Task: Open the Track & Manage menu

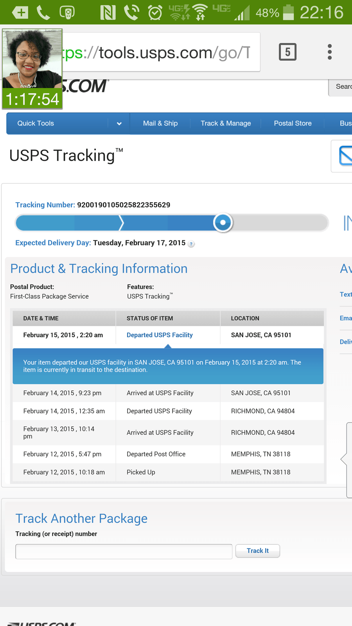Action: tap(226, 124)
